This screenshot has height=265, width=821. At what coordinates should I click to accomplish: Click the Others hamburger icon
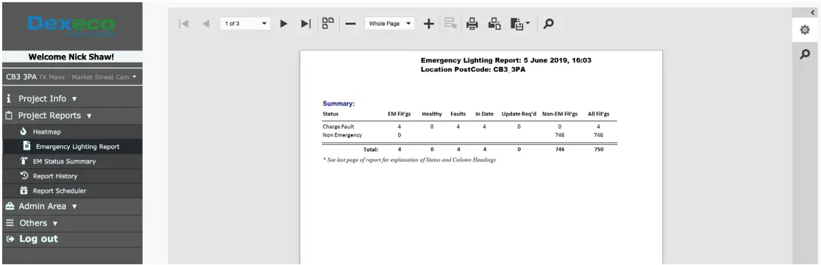click(x=10, y=222)
